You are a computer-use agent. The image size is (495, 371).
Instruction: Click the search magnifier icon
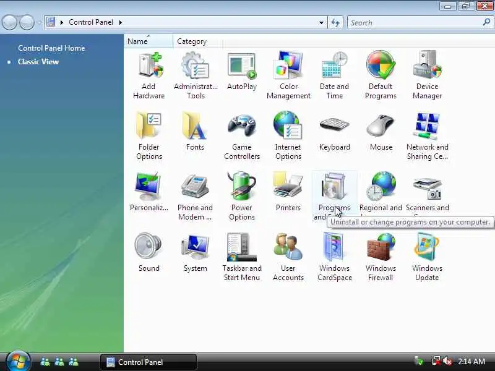coord(486,22)
